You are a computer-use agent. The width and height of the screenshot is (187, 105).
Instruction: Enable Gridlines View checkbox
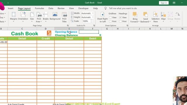pyautogui.click(x=110, y=17)
